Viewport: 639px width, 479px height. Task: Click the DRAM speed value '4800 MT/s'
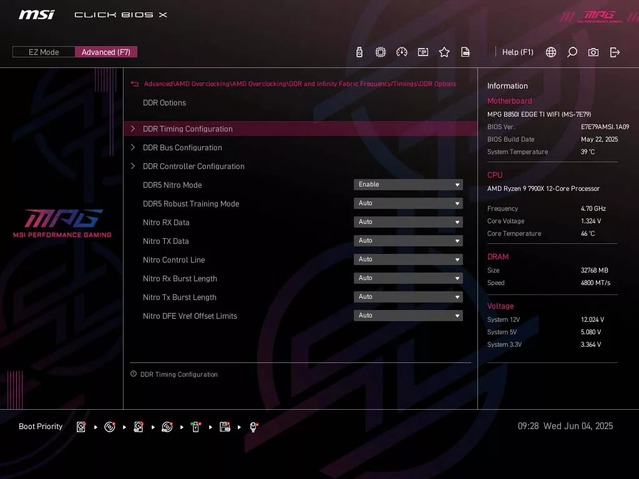596,283
